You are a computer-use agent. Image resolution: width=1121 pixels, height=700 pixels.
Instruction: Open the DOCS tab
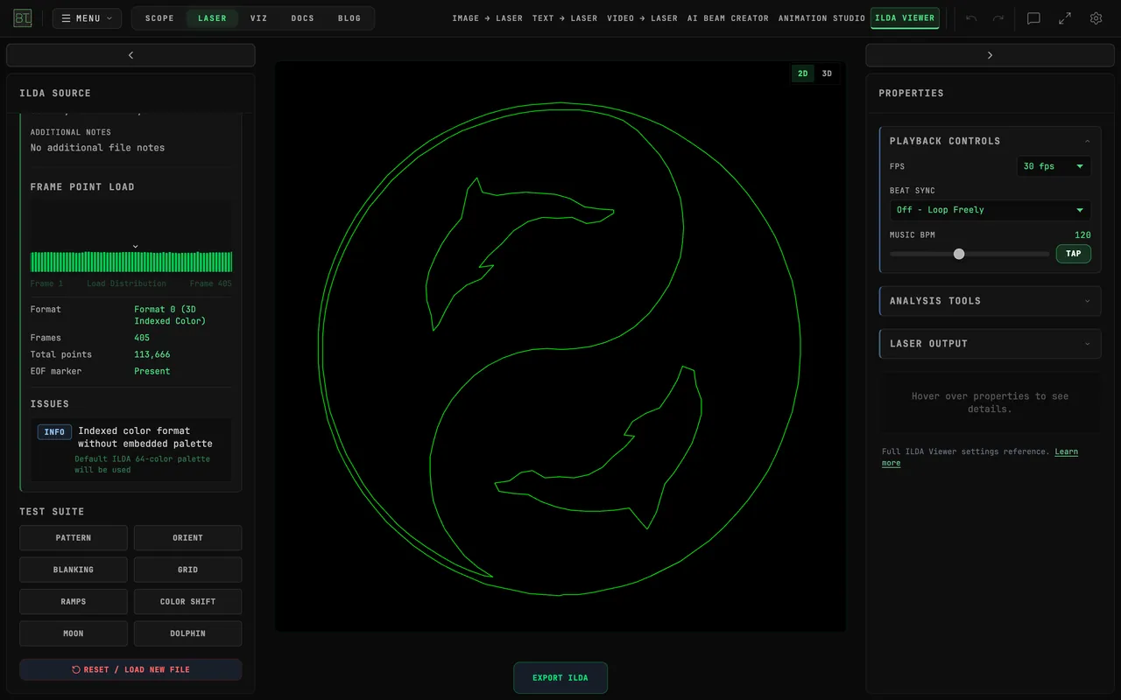pos(303,18)
